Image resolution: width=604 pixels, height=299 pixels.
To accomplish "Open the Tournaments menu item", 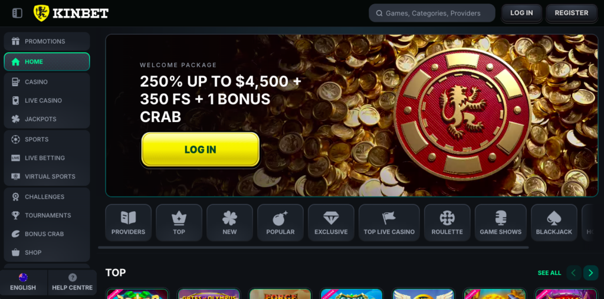I will [x=47, y=215].
